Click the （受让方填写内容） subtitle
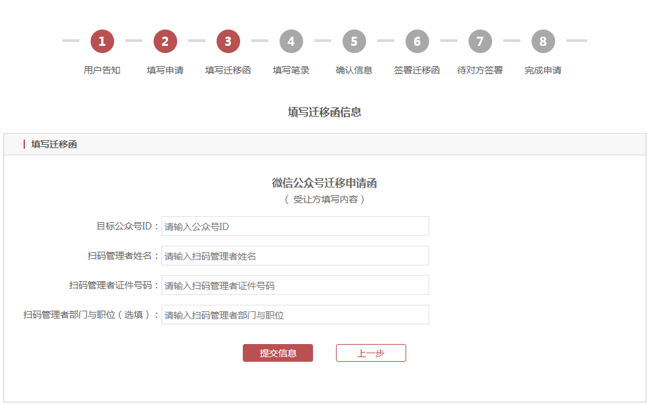649x405 pixels. (324, 200)
